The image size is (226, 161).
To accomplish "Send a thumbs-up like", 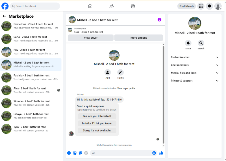I will 161,153.
